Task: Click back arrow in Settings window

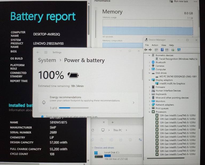Action: coord(38,52)
